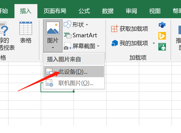Image resolution: width=181 pixels, height=133 pixels.
Task: Click the recommended PivotTable question-mark icon
Action: coord(4,29)
